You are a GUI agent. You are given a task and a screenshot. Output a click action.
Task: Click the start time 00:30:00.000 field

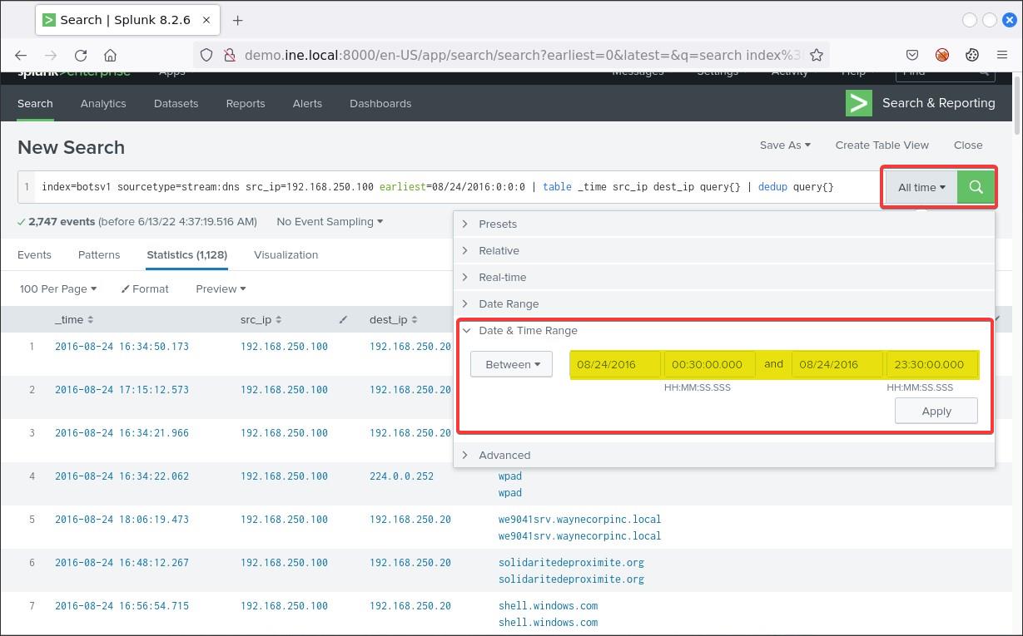(x=708, y=364)
